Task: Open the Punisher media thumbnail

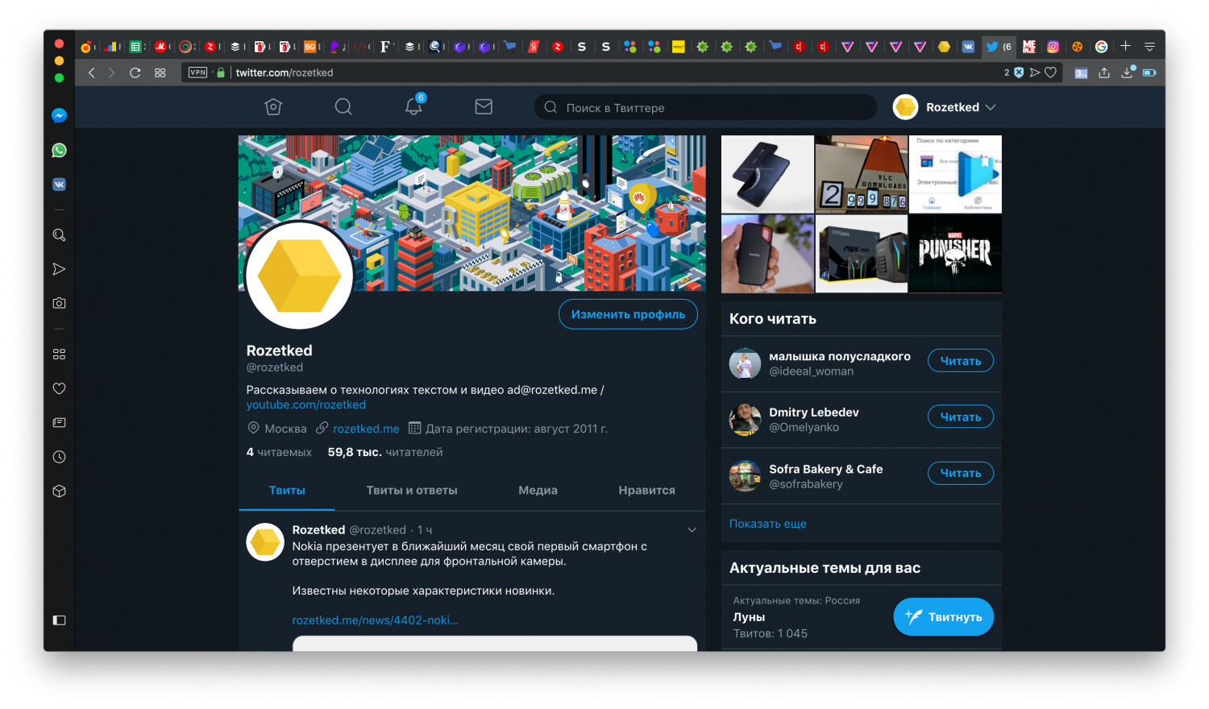Action: tap(955, 253)
